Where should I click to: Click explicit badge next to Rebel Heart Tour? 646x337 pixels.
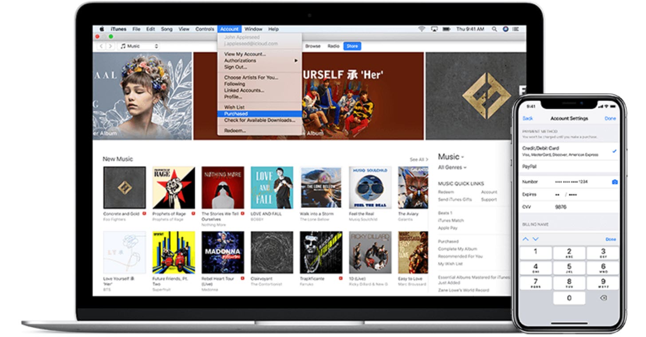click(243, 278)
